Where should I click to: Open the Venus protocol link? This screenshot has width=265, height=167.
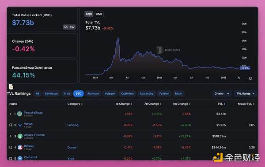pos(28,124)
